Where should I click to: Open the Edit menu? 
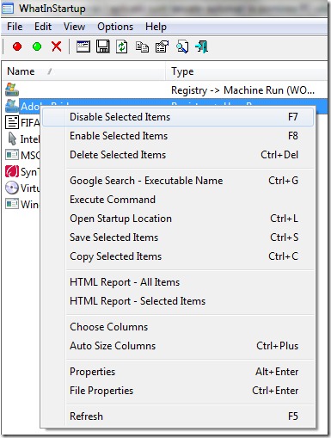click(43, 27)
